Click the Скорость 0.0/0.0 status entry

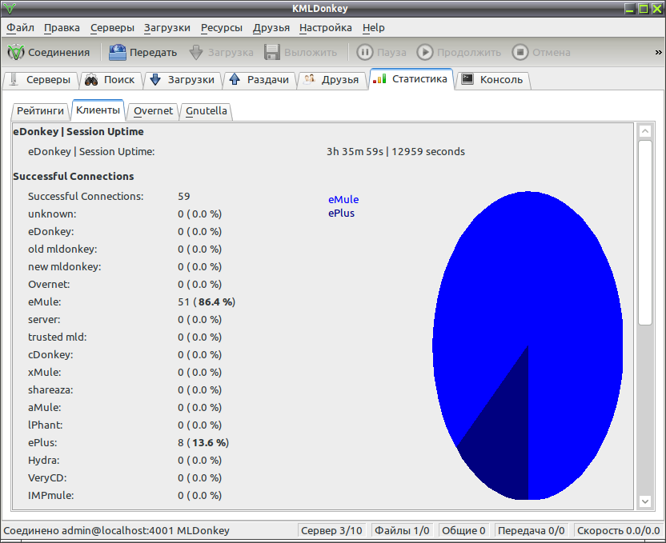[619, 531]
